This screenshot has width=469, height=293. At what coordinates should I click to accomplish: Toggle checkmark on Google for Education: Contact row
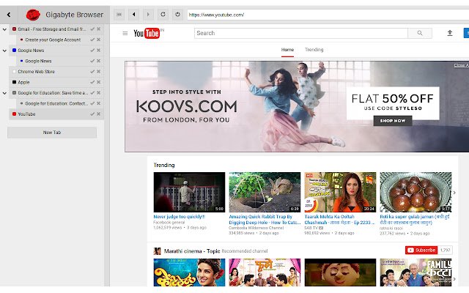click(92, 103)
